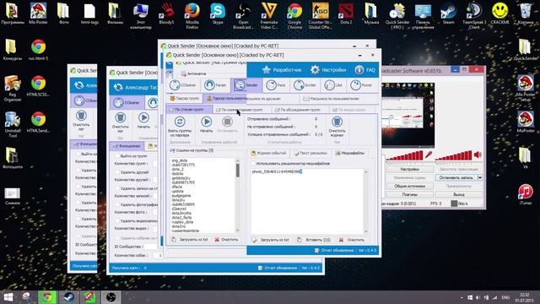Click 'Остановить запись' in Broadcaster window

pyautogui.click(x=456, y=177)
